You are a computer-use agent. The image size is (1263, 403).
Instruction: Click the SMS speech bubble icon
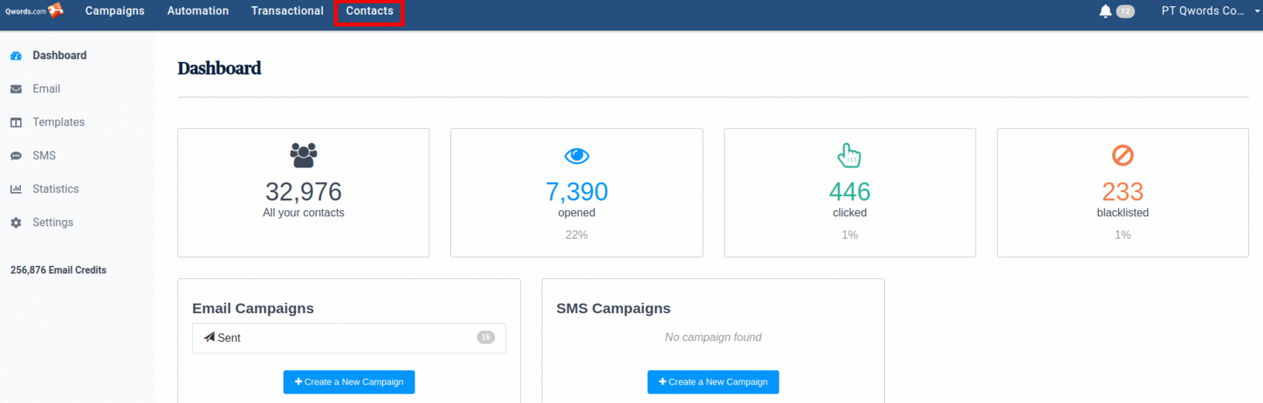click(x=16, y=156)
